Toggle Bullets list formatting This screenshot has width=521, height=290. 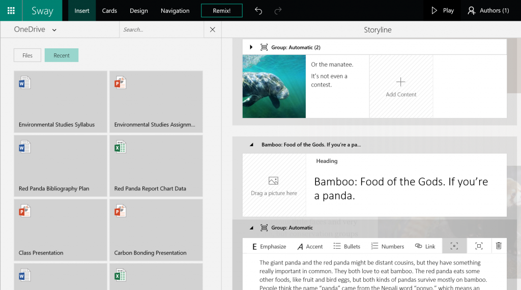(346, 246)
